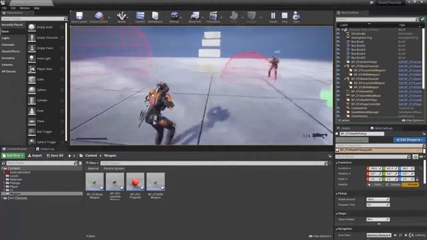Toggle visibility of BP_STUAmmoPickup actor
The height and width of the screenshot is (240, 427).
338,62
